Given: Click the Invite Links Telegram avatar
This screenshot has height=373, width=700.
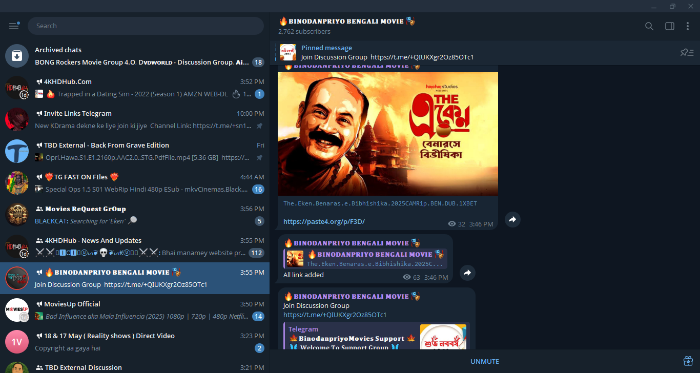Looking at the screenshot, I should click(x=16, y=119).
